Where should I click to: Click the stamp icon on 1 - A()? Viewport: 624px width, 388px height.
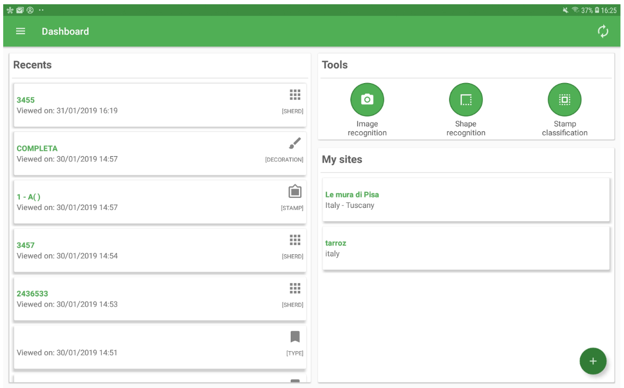[295, 191]
